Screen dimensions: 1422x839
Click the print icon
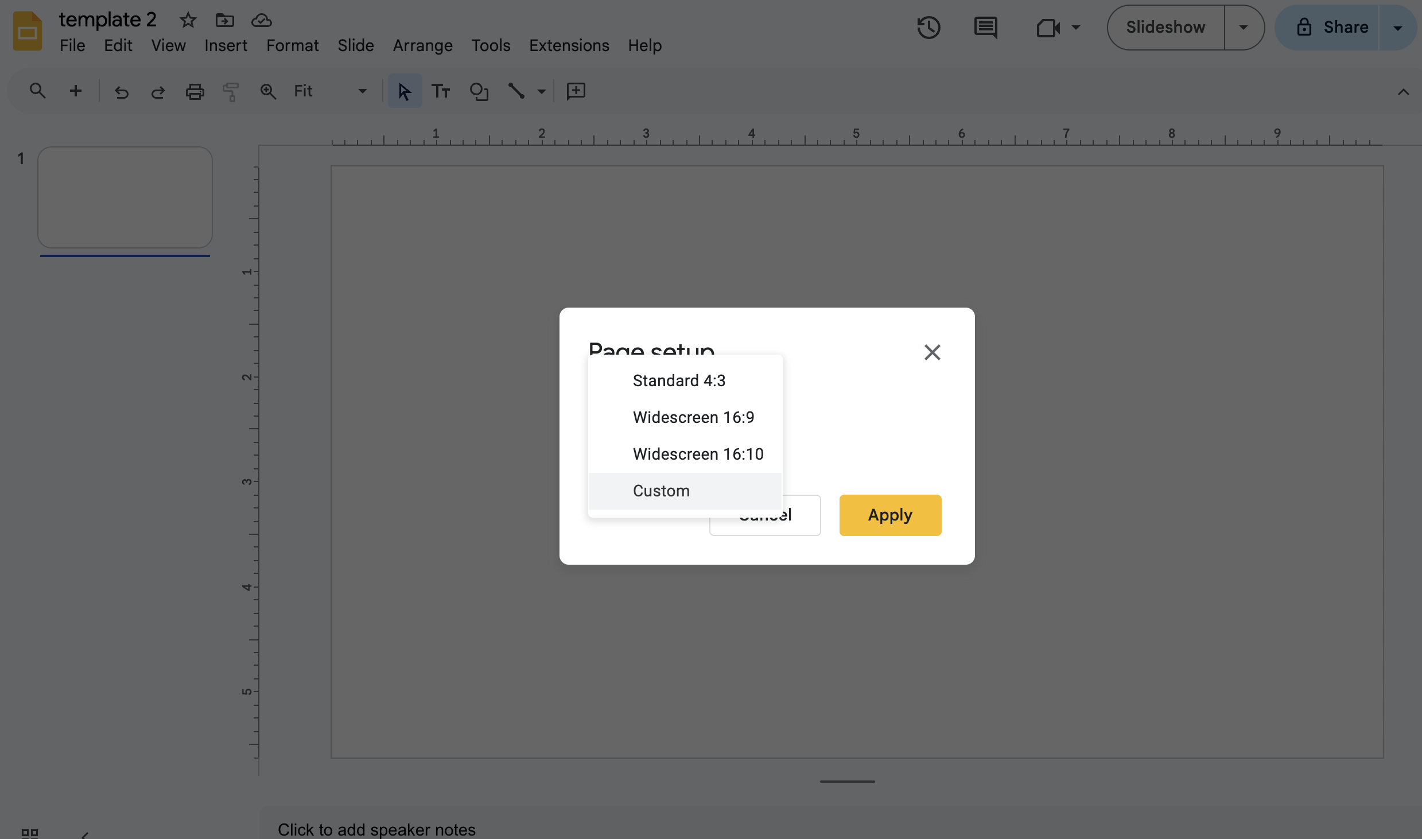click(x=195, y=91)
